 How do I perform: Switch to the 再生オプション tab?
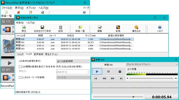coord(51,54)
